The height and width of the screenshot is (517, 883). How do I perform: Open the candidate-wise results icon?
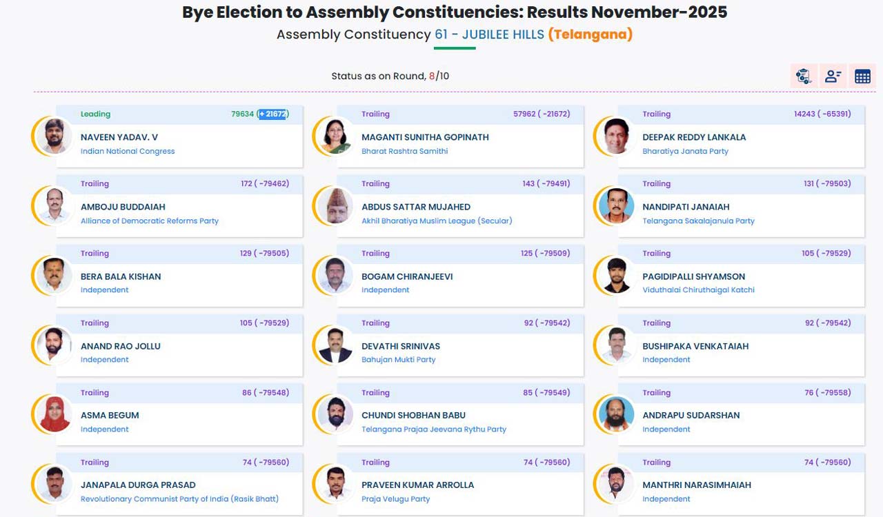coord(833,76)
